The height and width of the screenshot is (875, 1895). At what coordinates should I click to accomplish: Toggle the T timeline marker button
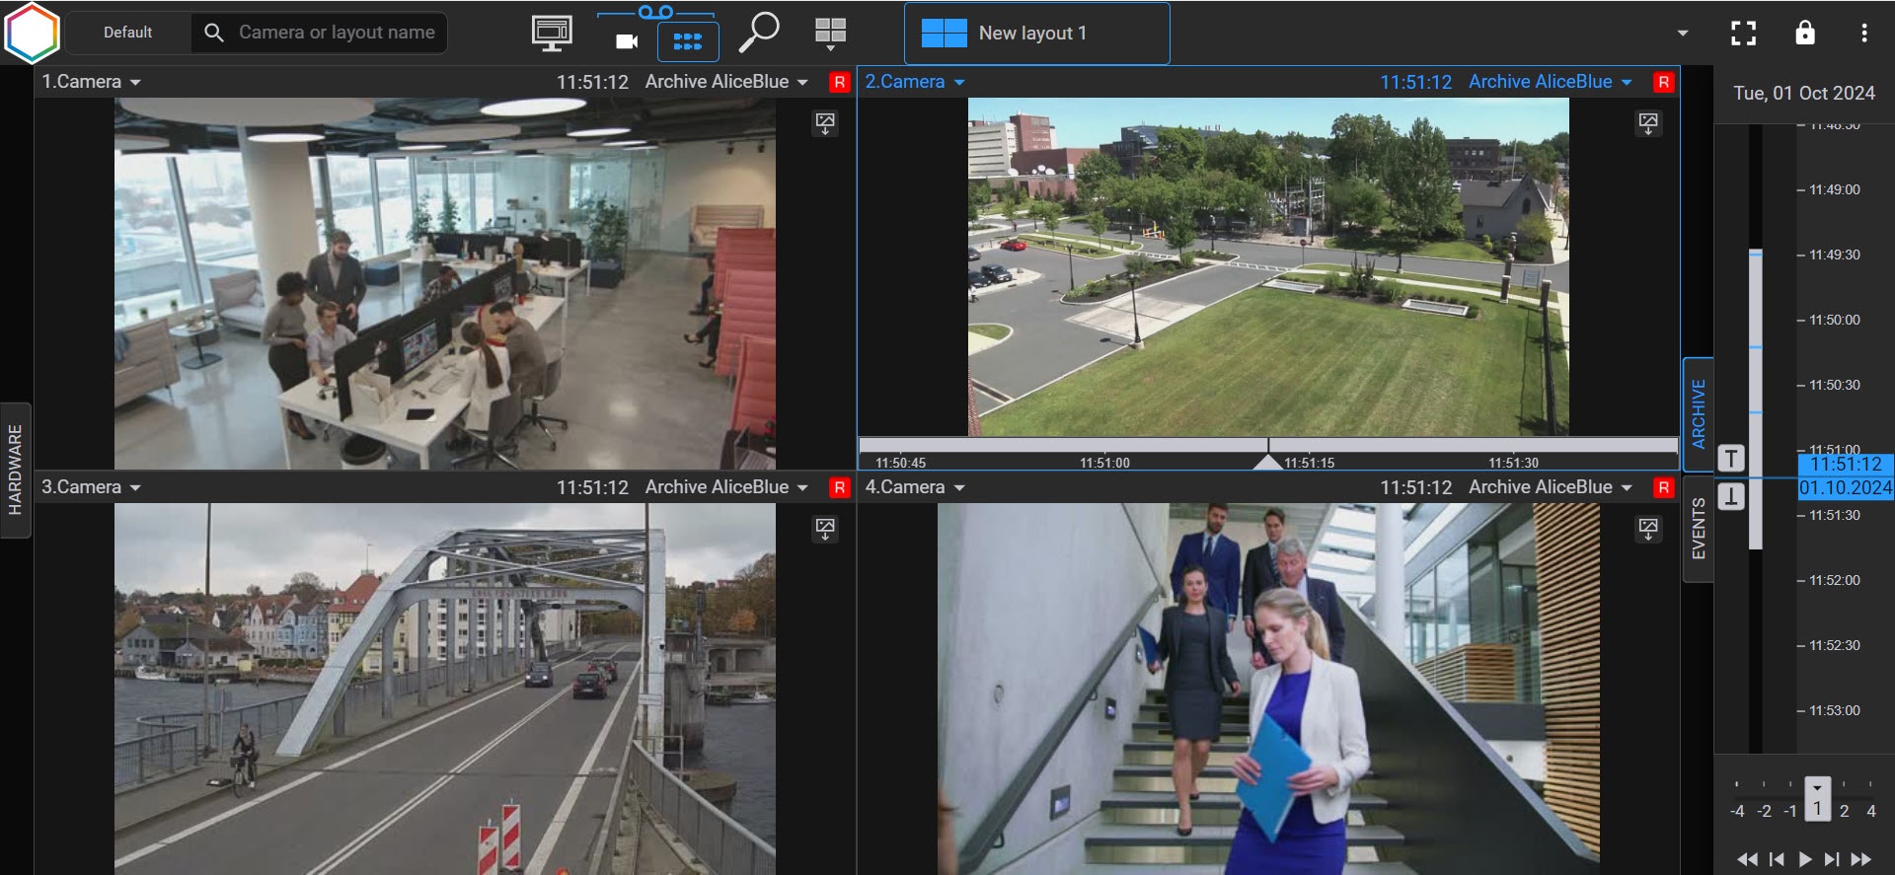(1731, 459)
